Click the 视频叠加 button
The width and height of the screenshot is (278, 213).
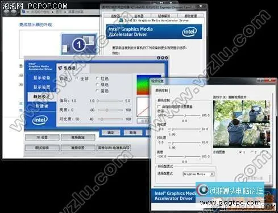point(78,137)
